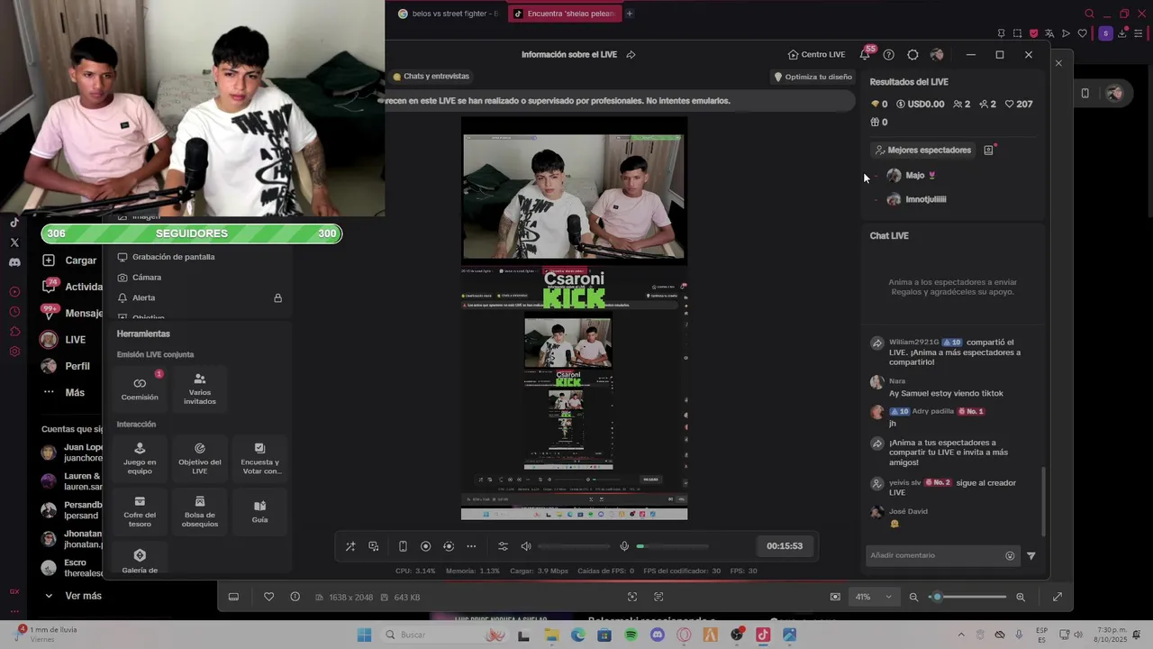Viewport: 1153px width, 649px height.
Task: Open Bolsa de obsequios tool
Action: pyautogui.click(x=200, y=511)
